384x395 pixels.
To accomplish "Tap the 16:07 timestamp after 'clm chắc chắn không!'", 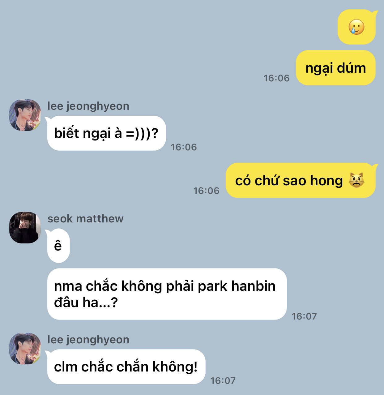I will (223, 381).
